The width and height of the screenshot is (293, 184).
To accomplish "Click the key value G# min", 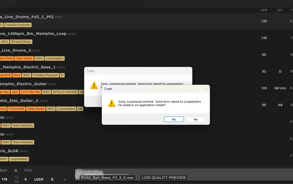I will point(280,88).
